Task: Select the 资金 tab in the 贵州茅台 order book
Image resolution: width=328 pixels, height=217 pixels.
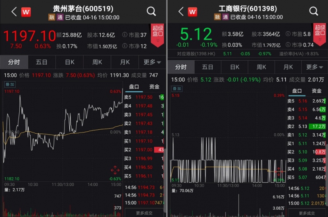Action: click(154, 87)
